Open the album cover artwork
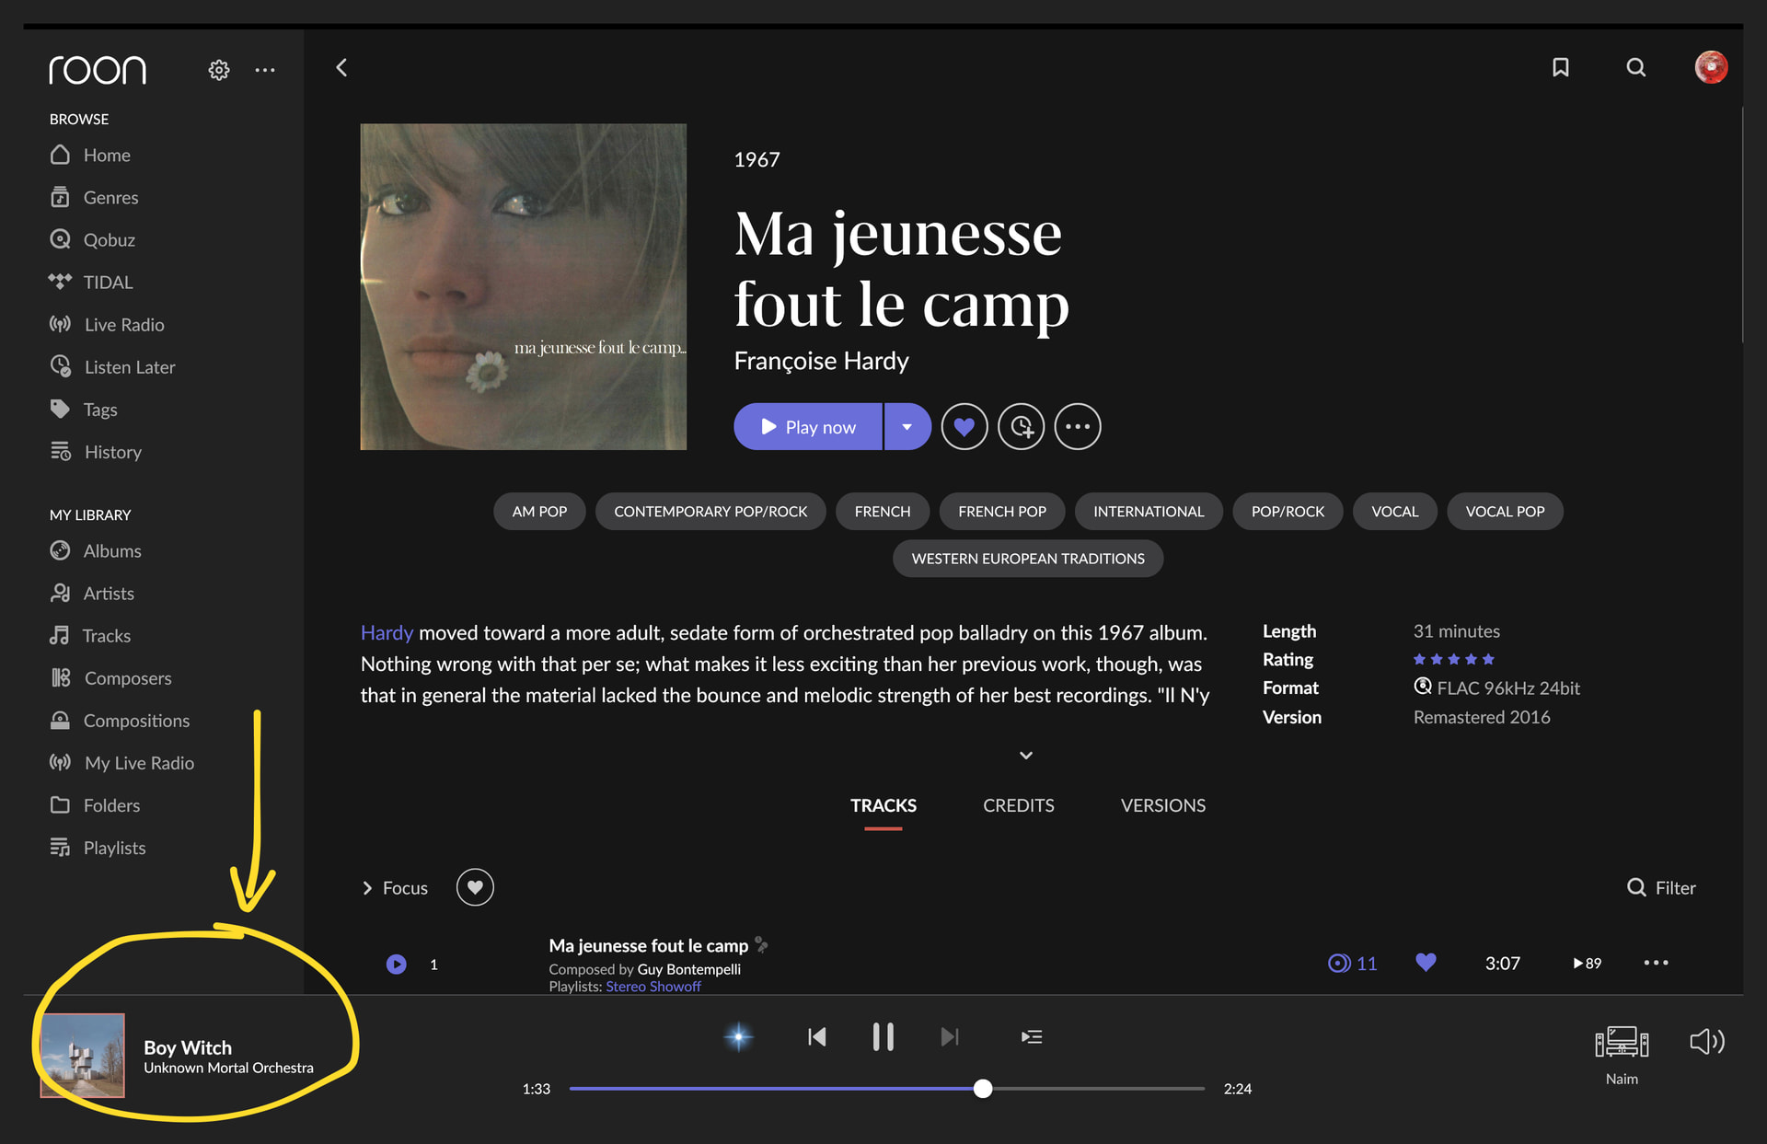The height and width of the screenshot is (1144, 1767). 523,287
